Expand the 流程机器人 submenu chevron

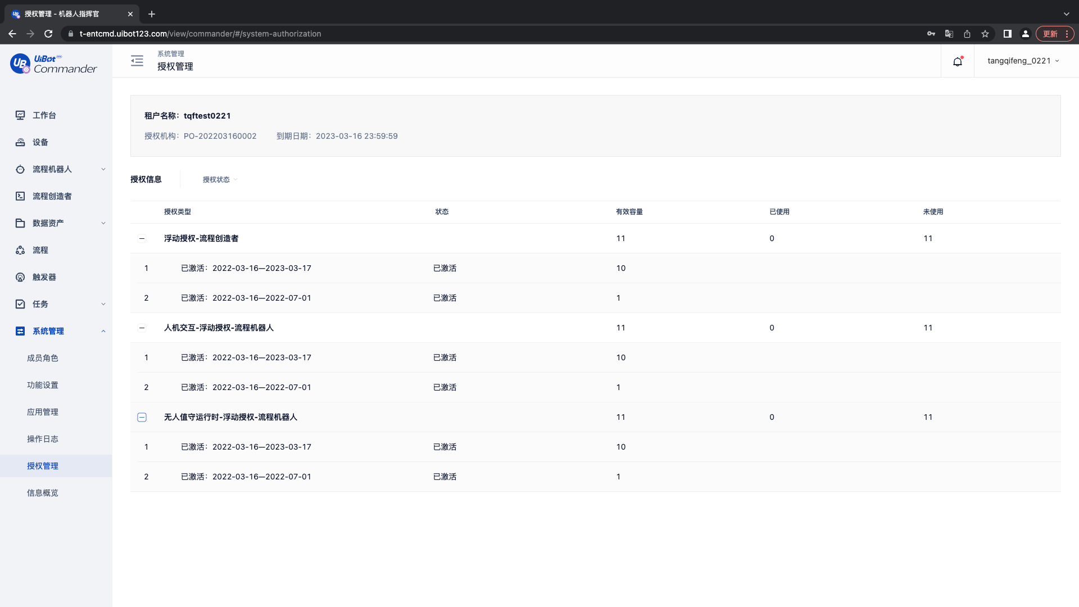[x=103, y=169]
